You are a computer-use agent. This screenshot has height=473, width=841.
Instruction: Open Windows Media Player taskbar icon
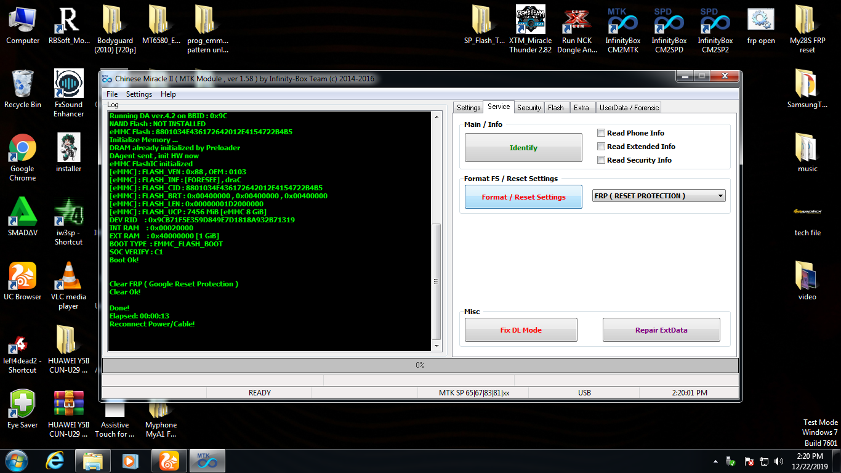(130, 461)
